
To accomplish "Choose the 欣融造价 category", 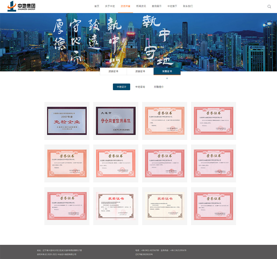I will click(x=159, y=87).
